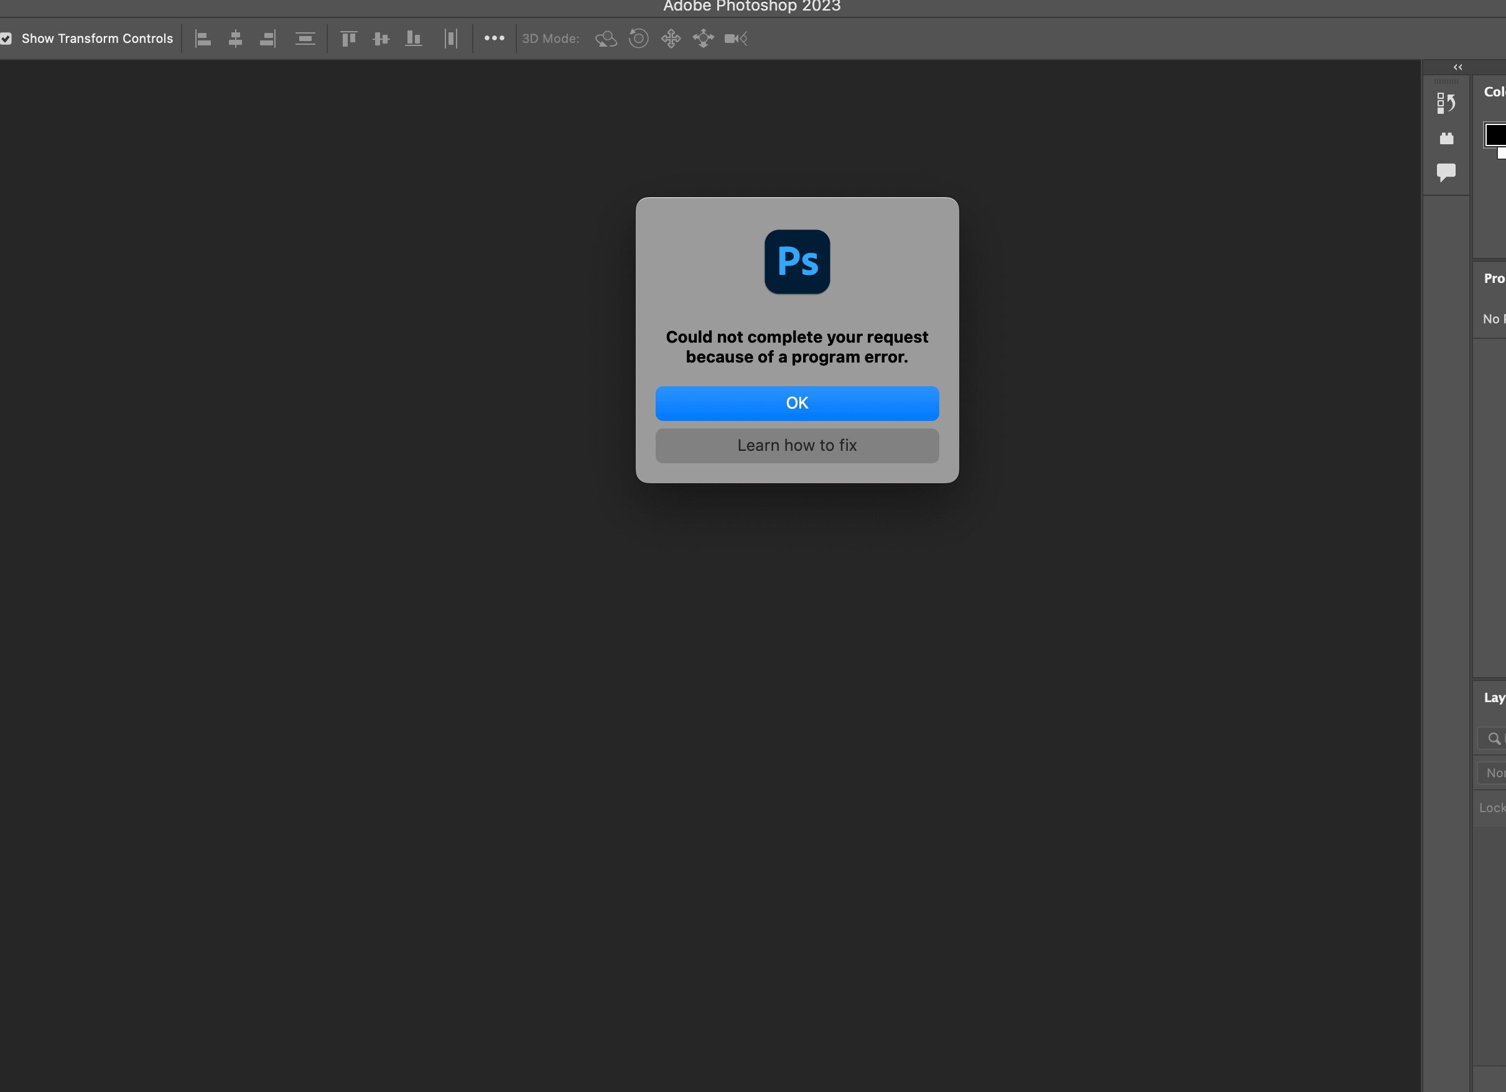
Task: Open the Plugins panel icon
Action: point(1446,138)
